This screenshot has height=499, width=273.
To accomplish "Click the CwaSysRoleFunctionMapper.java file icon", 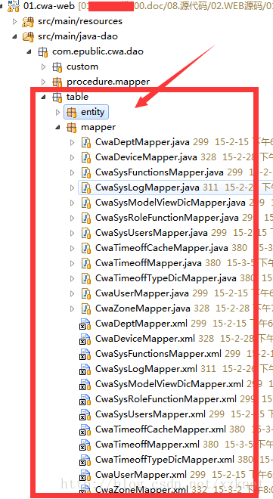I will 86,218.
